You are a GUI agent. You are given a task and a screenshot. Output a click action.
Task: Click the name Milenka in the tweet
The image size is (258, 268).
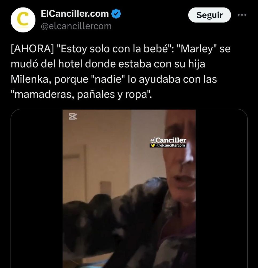(30, 79)
